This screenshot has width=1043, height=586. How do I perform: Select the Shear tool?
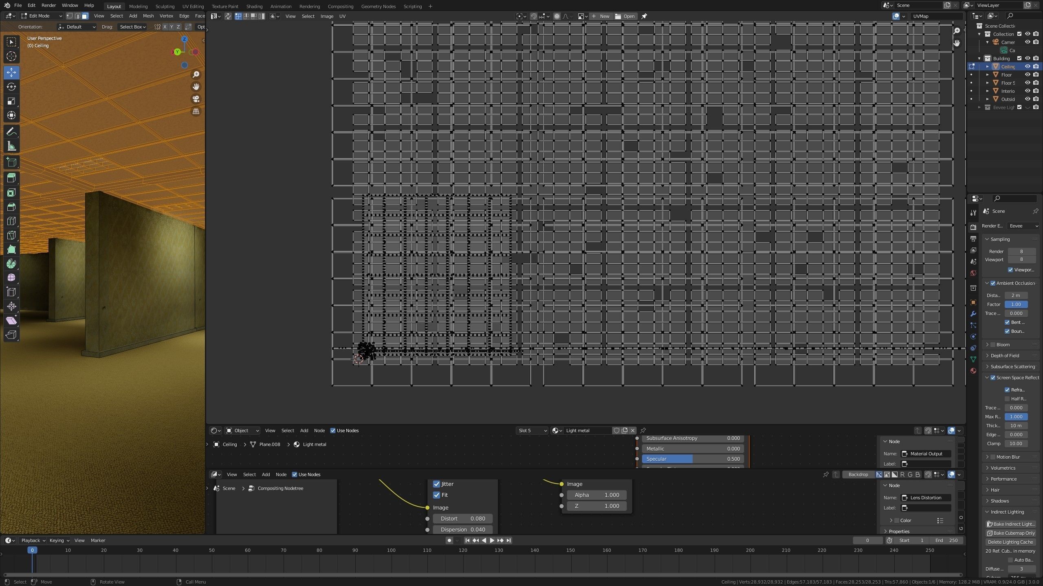pyautogui.click(x=11, y=321)
